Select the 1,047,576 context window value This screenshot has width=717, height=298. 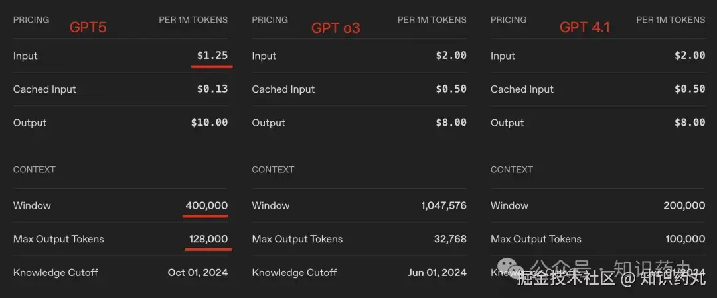tap(443, 205)
